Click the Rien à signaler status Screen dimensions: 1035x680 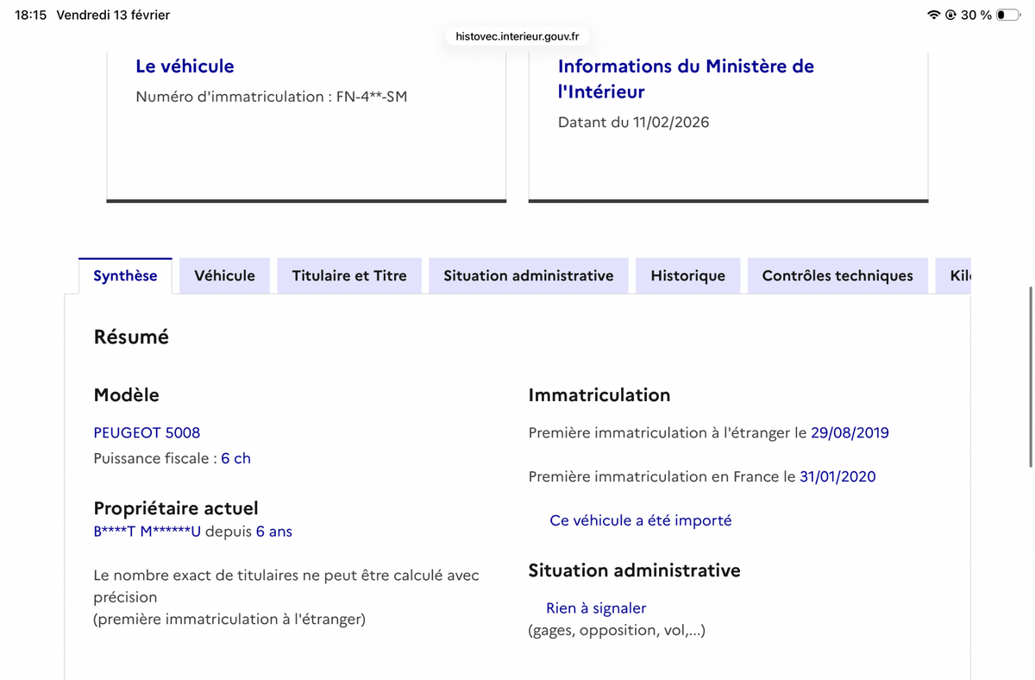click(596, 608)
